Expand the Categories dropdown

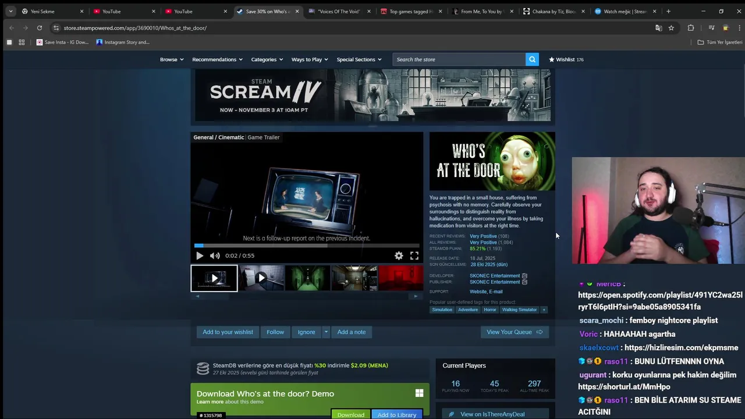pyautogui.click(x=267, y=59)
